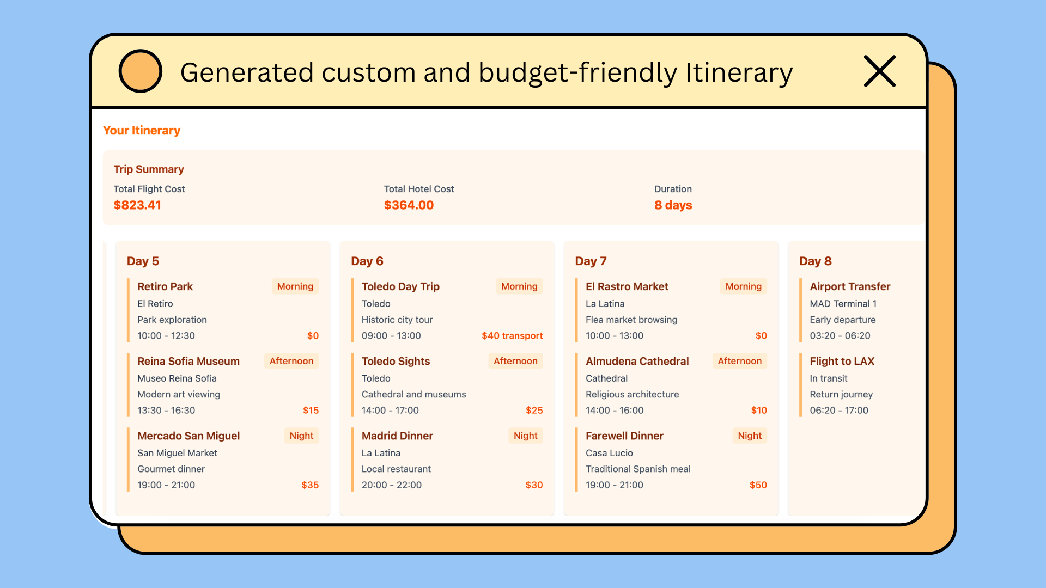This screenshot has width=1046, height=588.
Task: Select Mercado San Miguel dinner entry
Action: [188, 436]
